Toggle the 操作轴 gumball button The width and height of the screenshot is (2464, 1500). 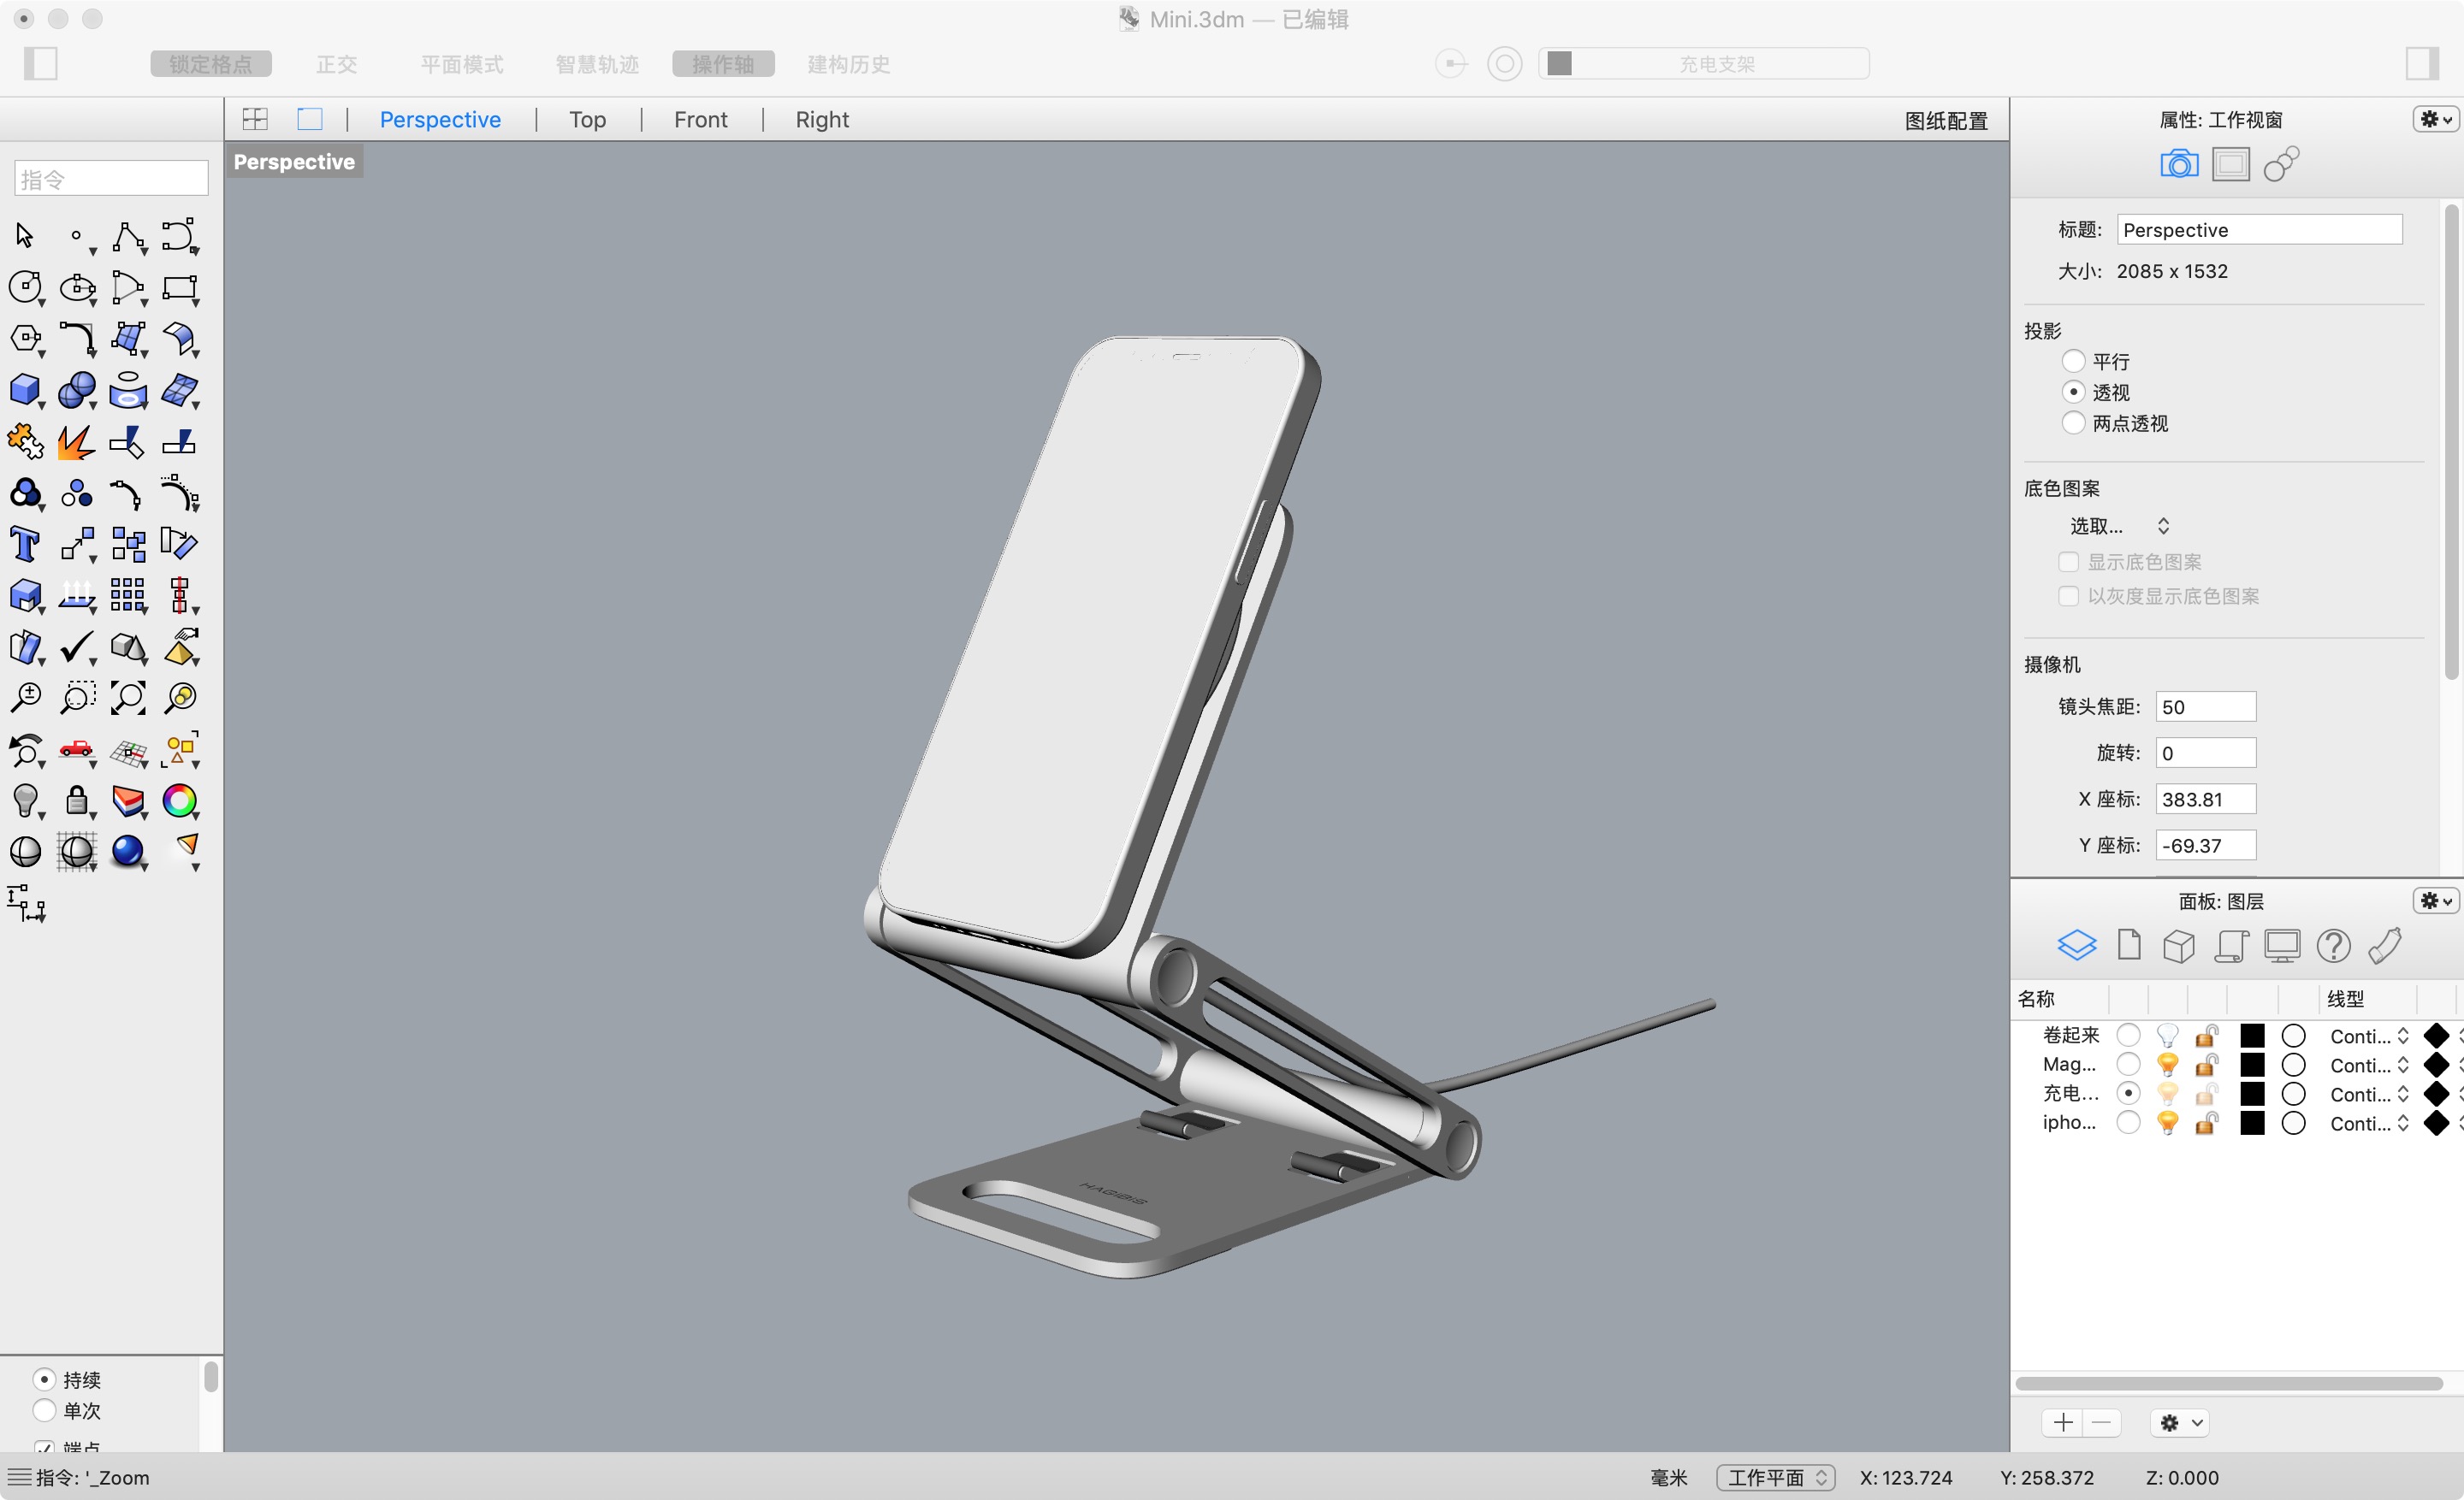[x=723, y=63]
